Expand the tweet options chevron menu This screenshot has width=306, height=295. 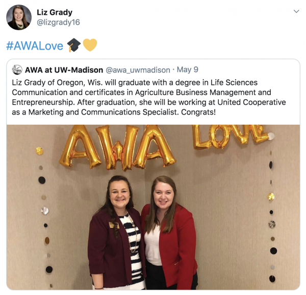tap(296, 11)
